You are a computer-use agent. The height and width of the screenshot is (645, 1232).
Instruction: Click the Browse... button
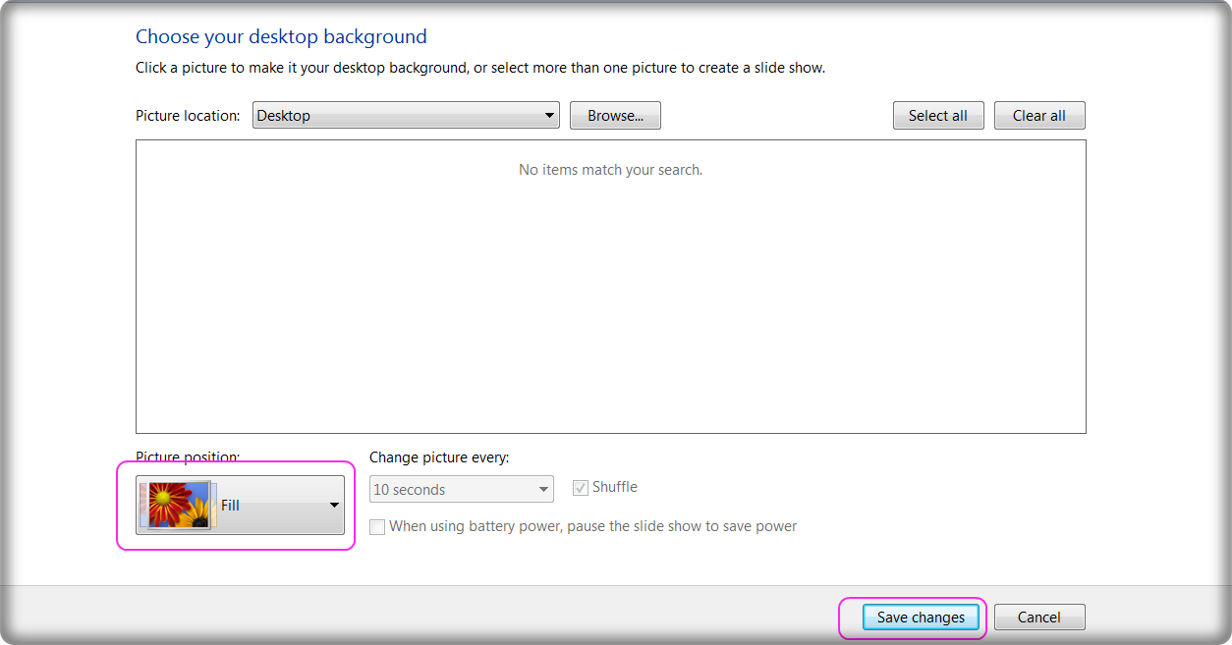[x=615, y=116]
